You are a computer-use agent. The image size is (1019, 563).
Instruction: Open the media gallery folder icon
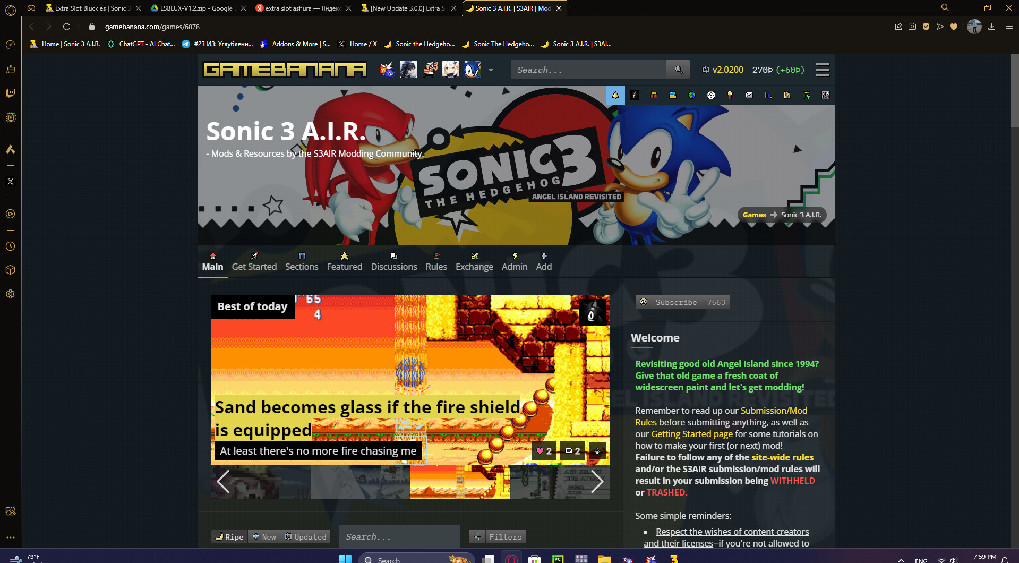click(x=673, y=95)
